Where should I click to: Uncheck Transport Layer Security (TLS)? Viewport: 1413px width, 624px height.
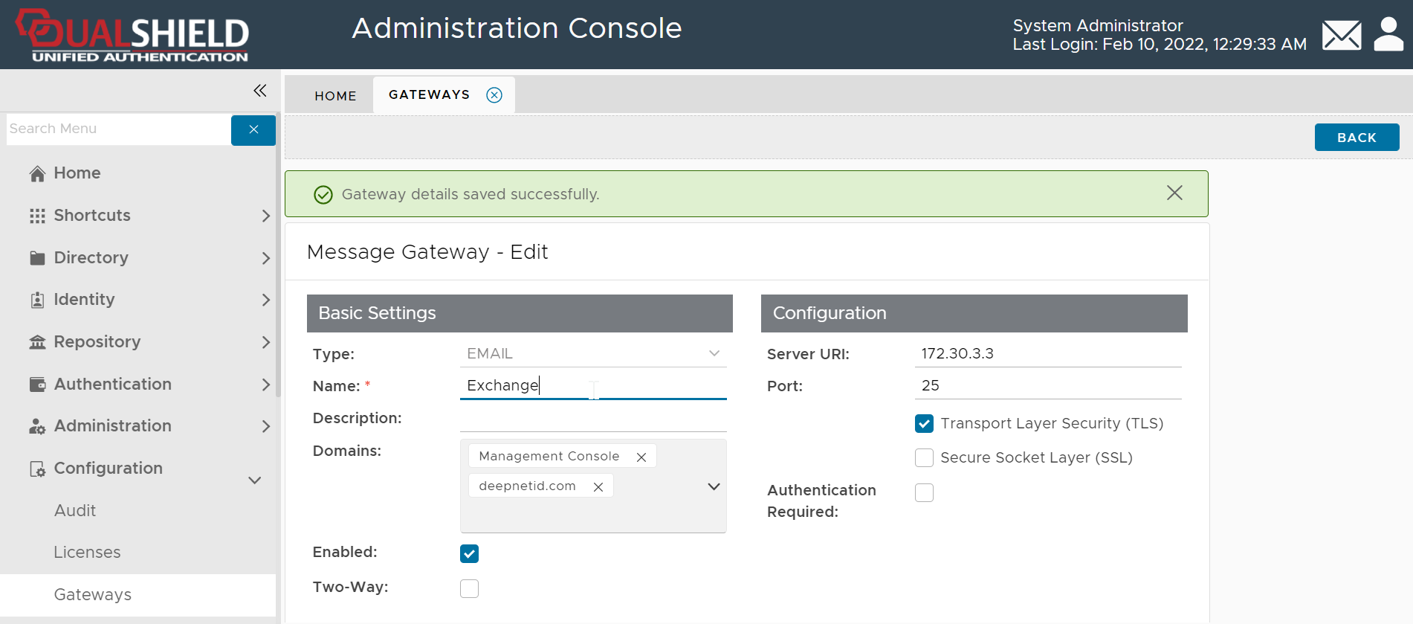click(x=924, y=424)
